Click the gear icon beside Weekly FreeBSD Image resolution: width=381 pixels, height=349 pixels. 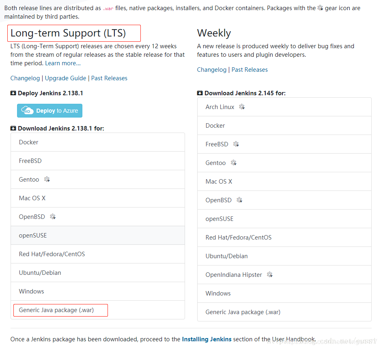(x=236, y=144)
